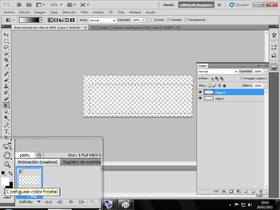The image size is (280, 210).
Task: Open the layers panel dock icon
Action: click(x=274, y=68)
